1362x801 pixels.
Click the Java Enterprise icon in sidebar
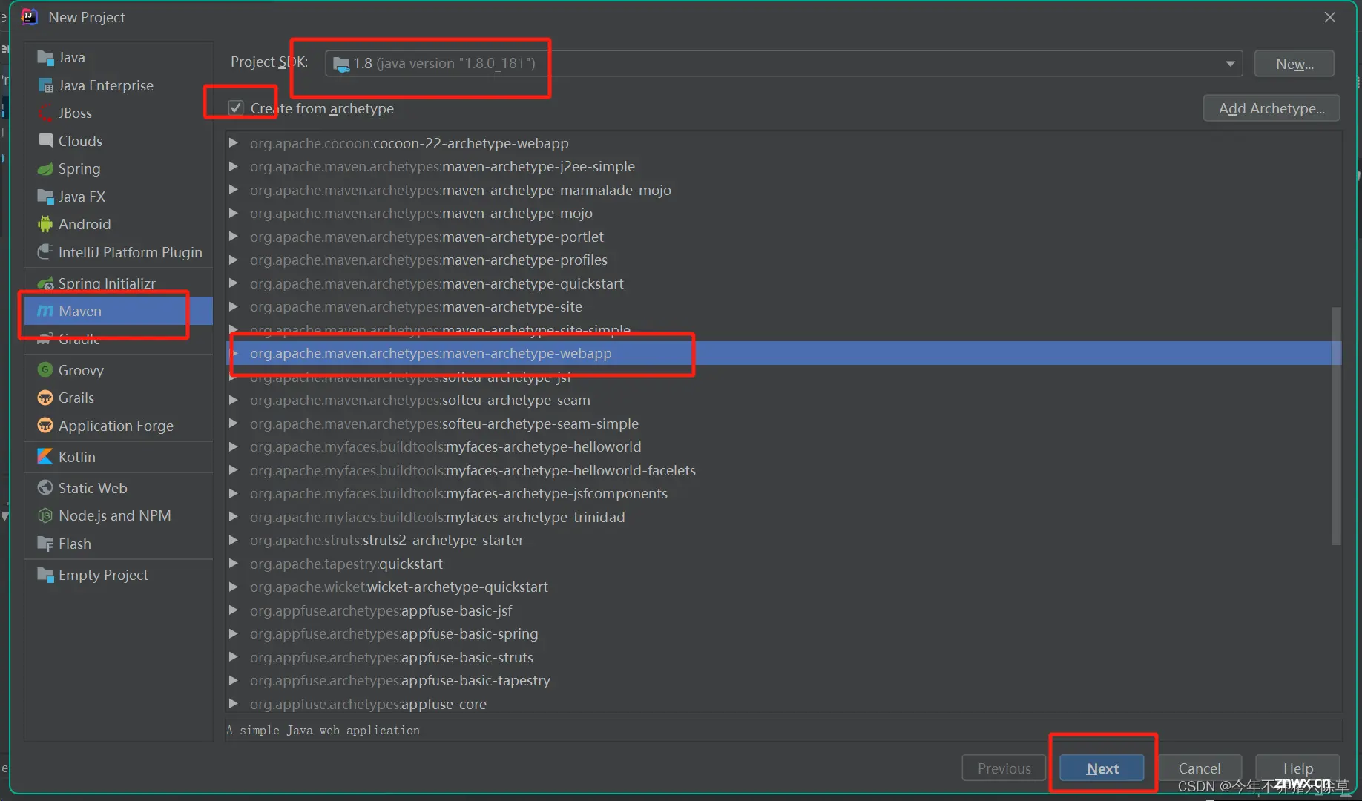point(45,85)
